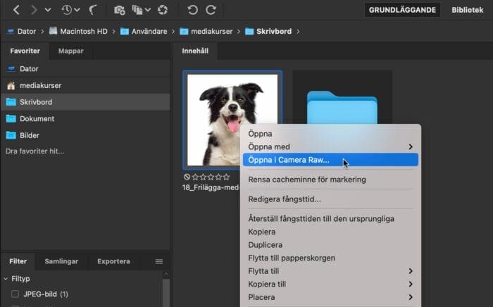Open Bilder in favorites list
Image resolution: width=493 pixels, height=307 pixels.
pyautogui.click(x=85, y=135)
